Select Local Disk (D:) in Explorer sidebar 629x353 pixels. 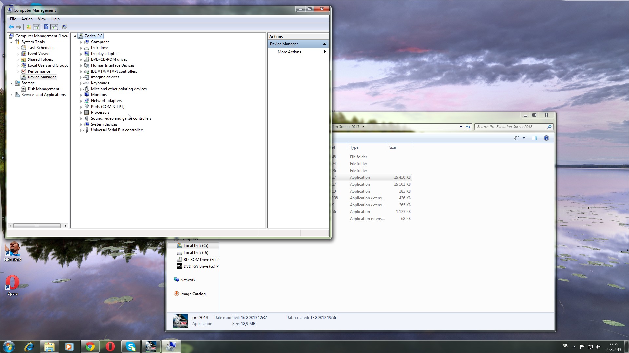(x=196, y=253)
